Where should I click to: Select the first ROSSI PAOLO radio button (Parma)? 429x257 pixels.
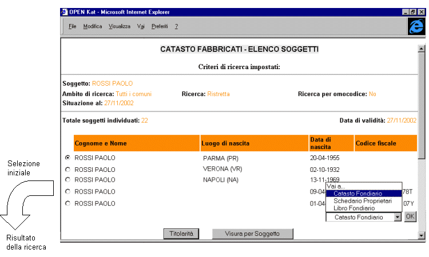coord(68,157)
